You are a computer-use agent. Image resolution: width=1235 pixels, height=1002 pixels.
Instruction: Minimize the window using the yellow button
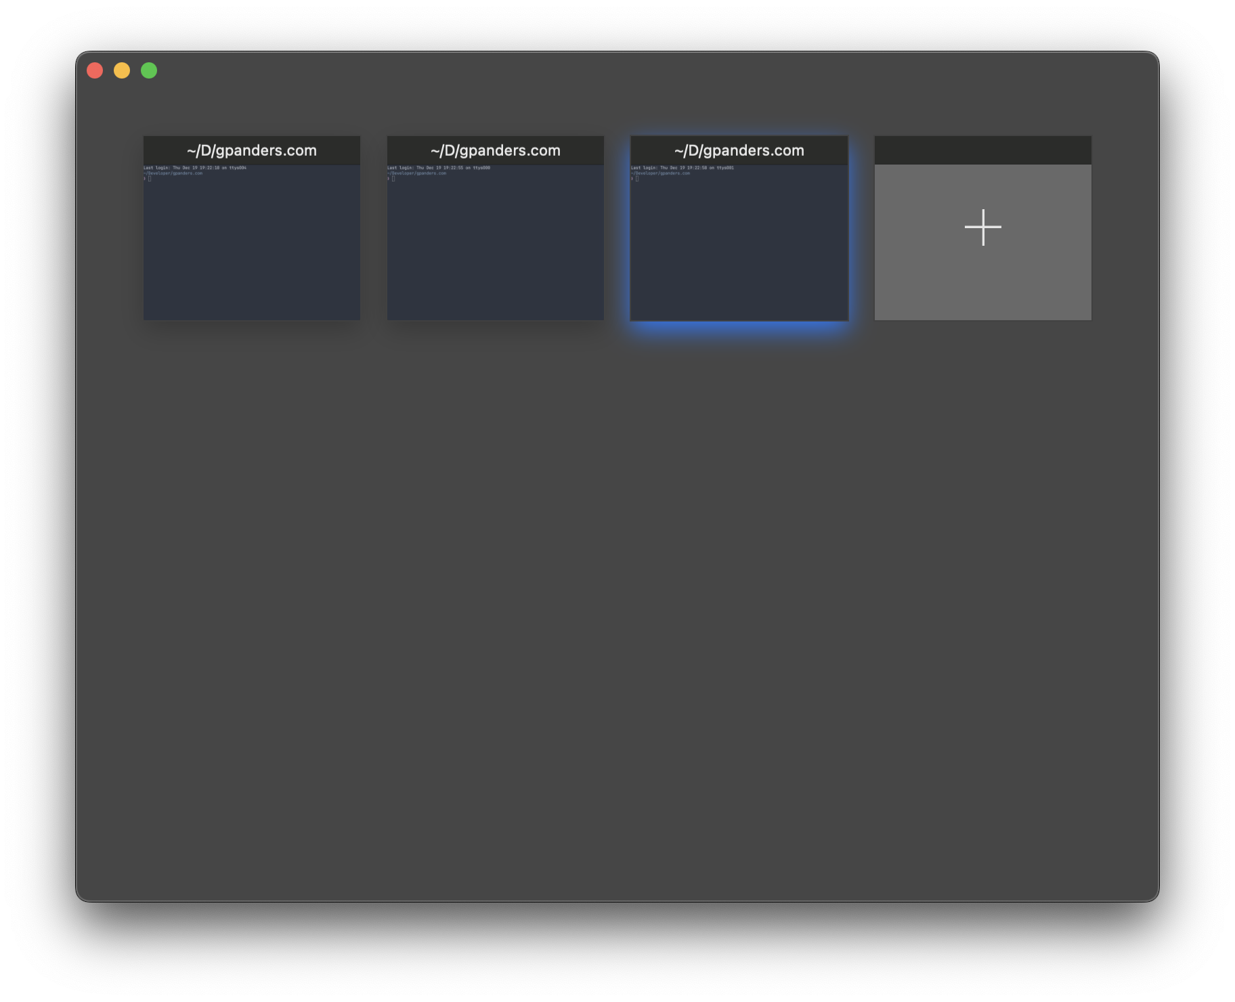tap(122, 70)
